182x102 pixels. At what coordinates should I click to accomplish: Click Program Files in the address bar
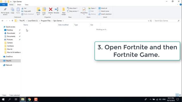point(46,21)
